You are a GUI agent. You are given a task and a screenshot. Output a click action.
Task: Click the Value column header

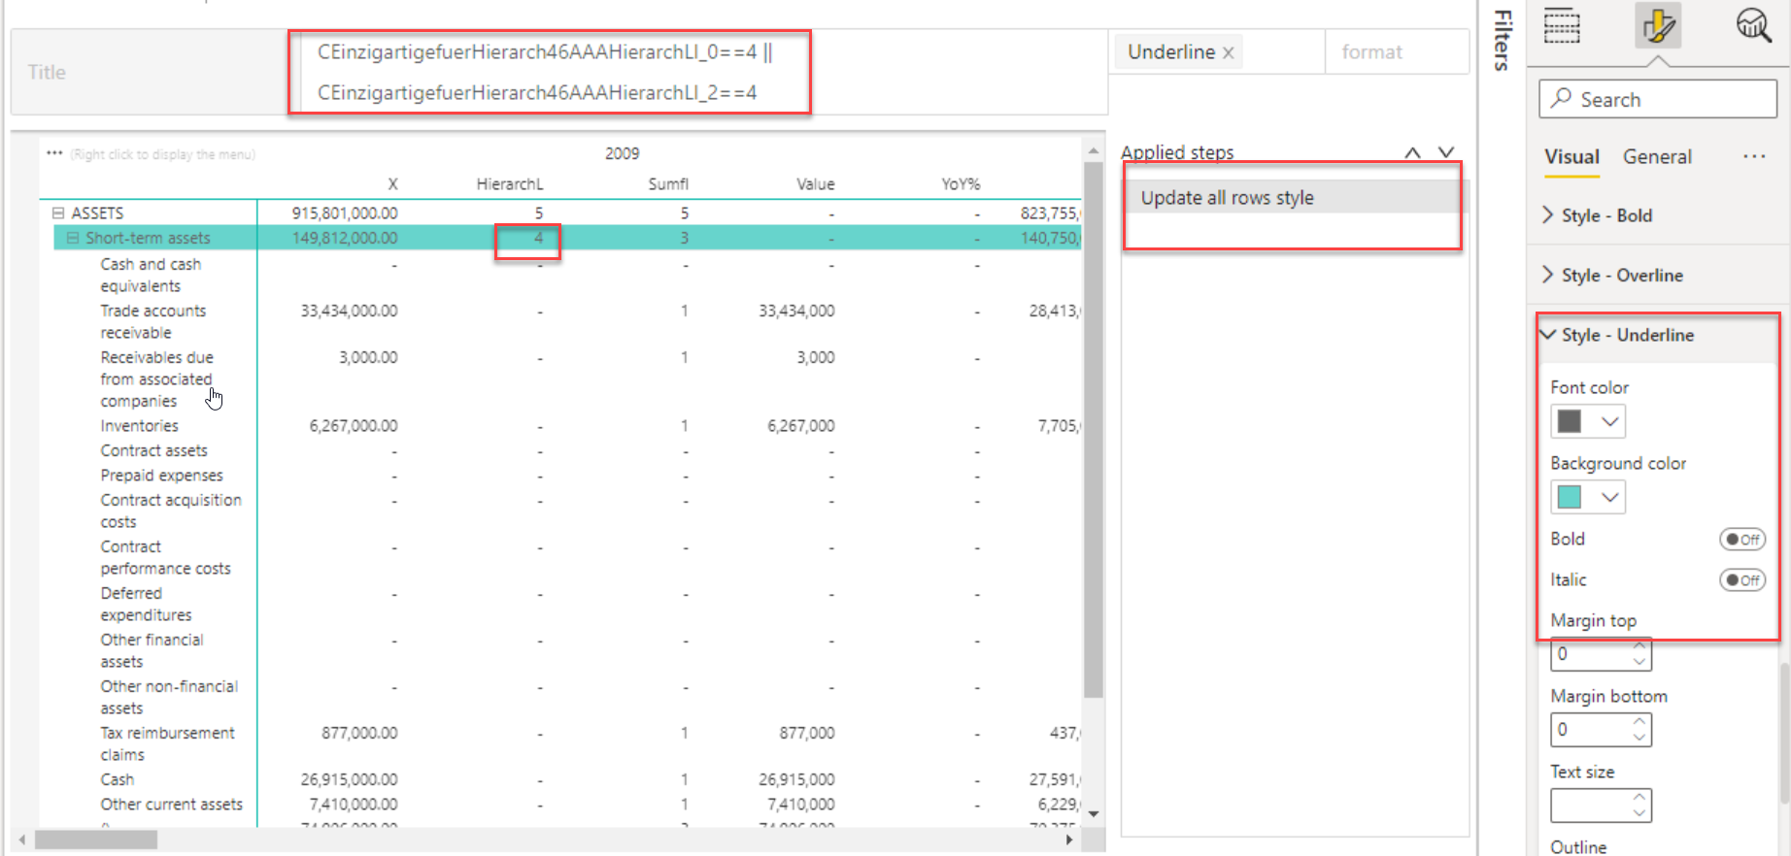[815, 184]
